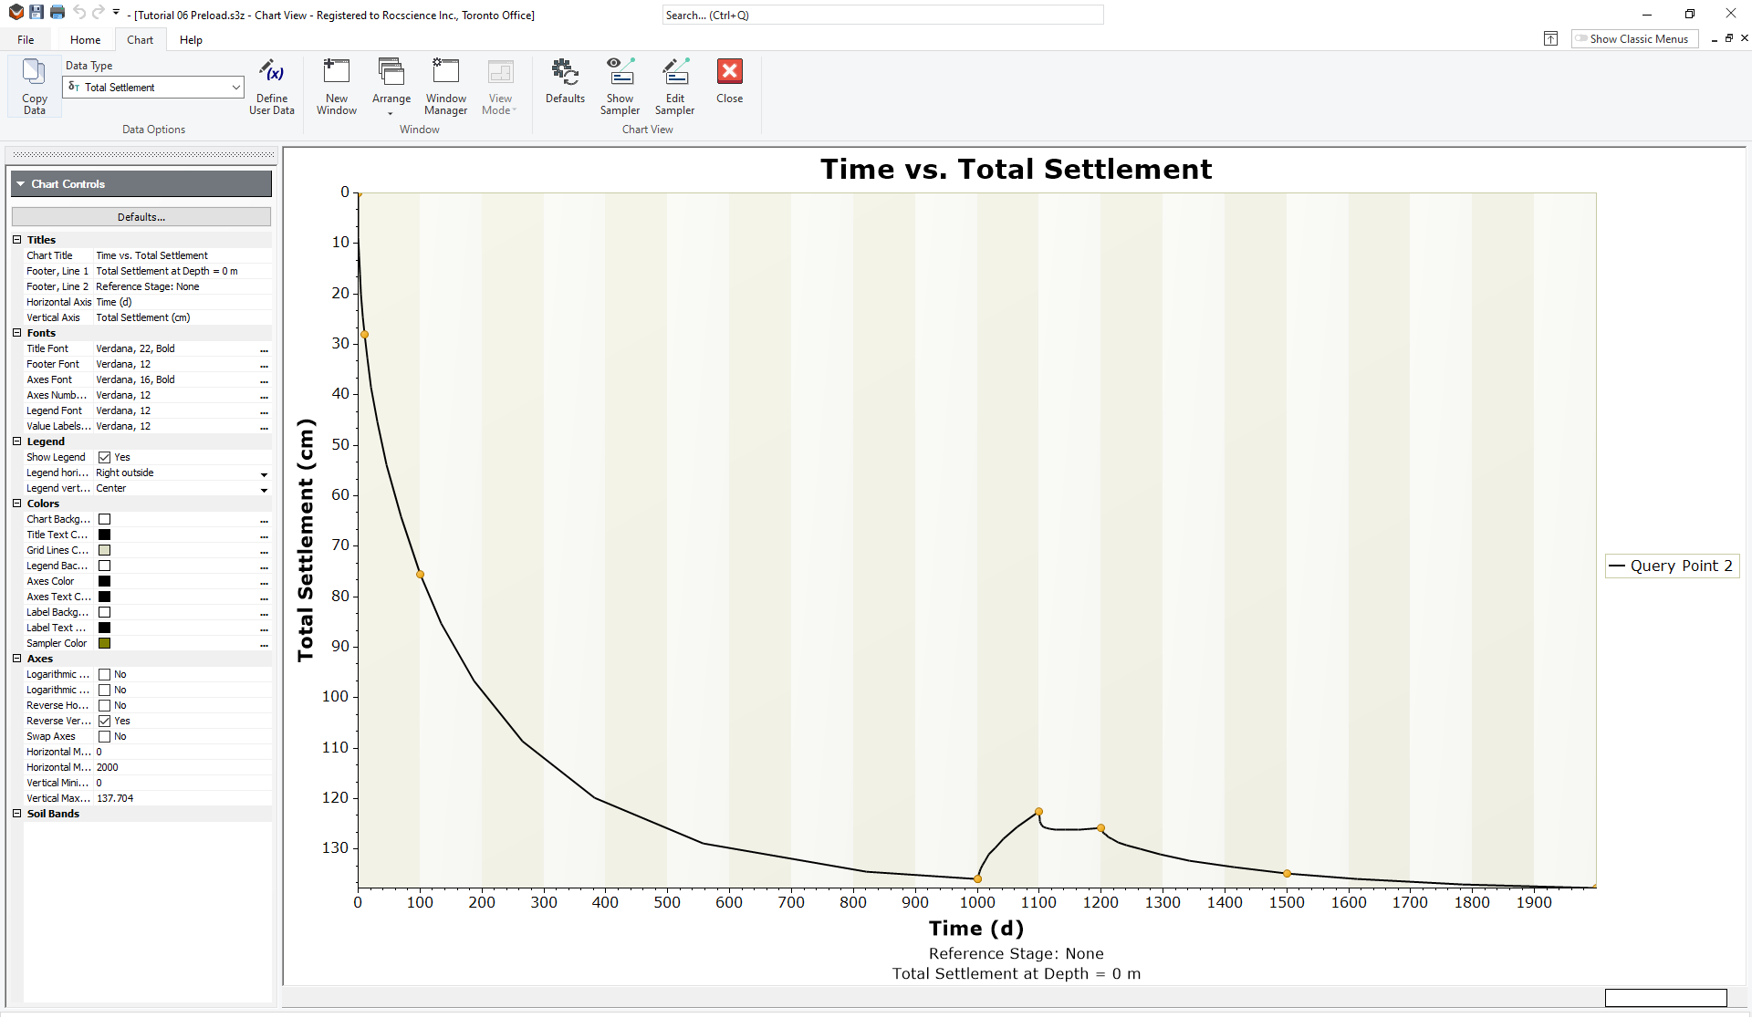Switch to the Home ribbon tab
Screen dimensions: 1752x1018
click(85, 39)
